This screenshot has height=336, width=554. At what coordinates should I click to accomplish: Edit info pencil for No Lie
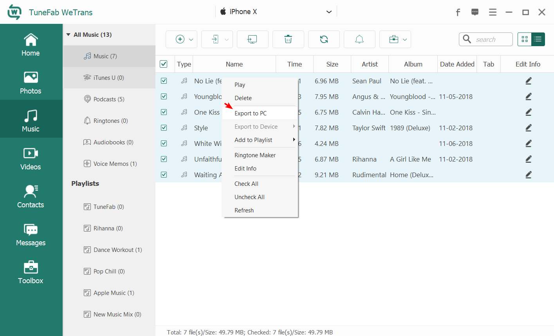tap(528, 81)
